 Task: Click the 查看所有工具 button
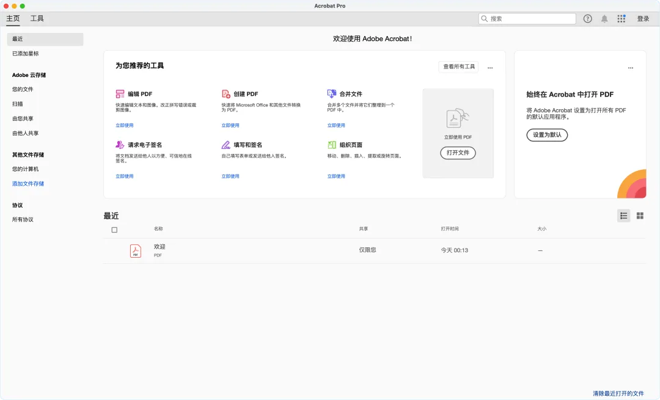tap(459, 67)
